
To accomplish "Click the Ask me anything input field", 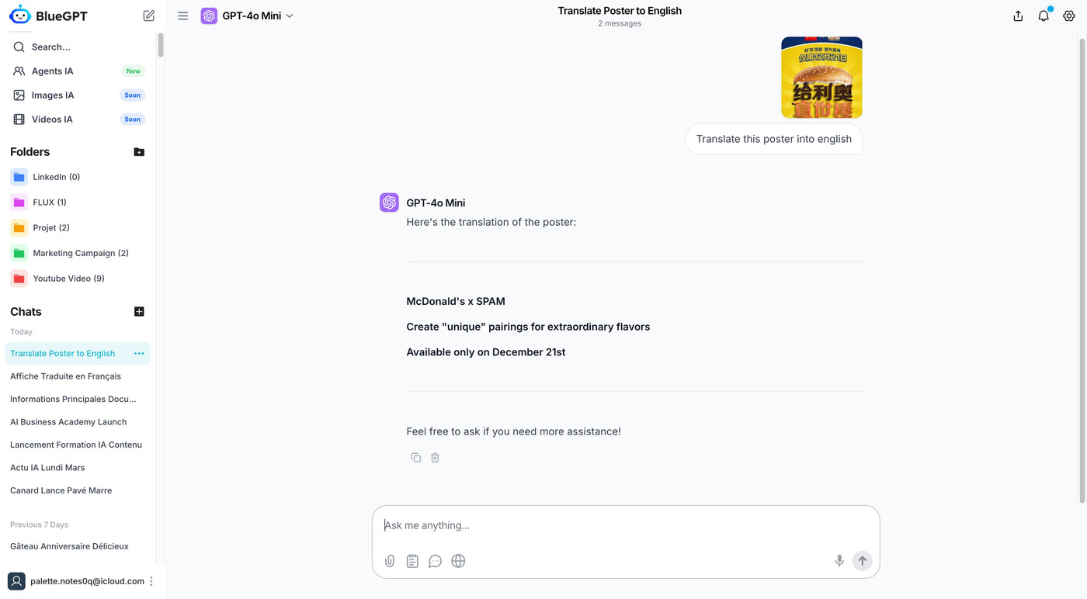I will pyautogui.click(x=625, y=525).
